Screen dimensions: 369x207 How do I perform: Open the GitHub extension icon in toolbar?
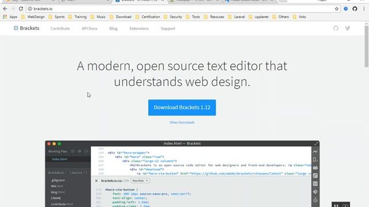tap(355, 9)
